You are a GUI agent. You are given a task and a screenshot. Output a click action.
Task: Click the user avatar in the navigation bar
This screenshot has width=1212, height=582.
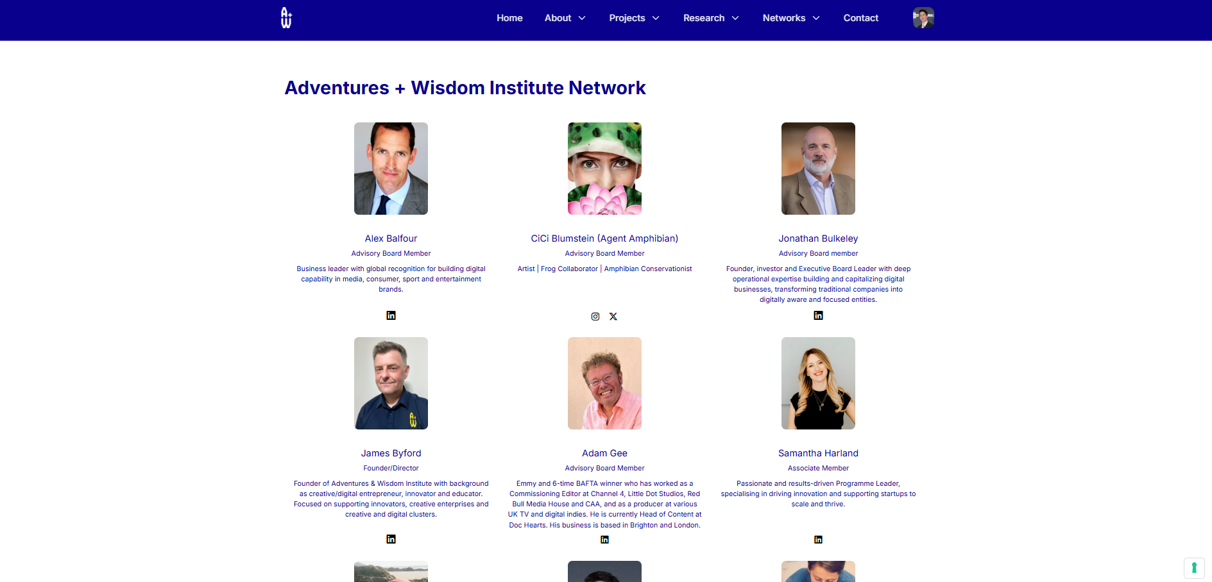[x=923, y=18]
